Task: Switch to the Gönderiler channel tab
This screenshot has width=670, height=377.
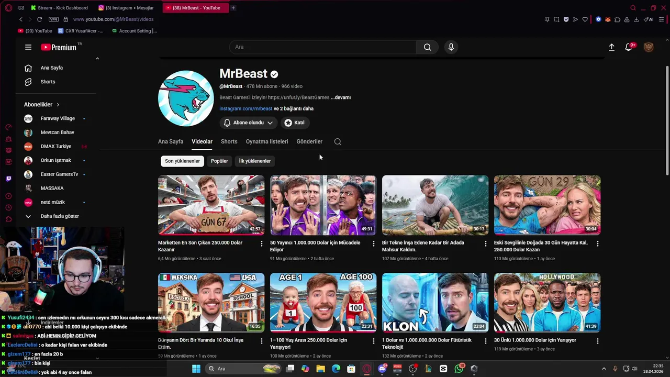Action: pyautogui.click(x=309, y=141)
